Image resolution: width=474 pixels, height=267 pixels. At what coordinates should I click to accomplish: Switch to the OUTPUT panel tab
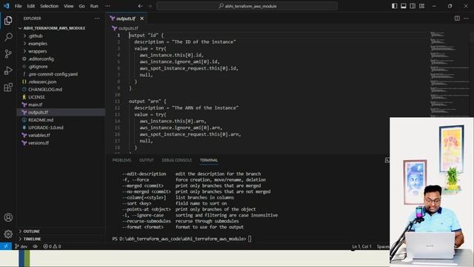point(147,160)
